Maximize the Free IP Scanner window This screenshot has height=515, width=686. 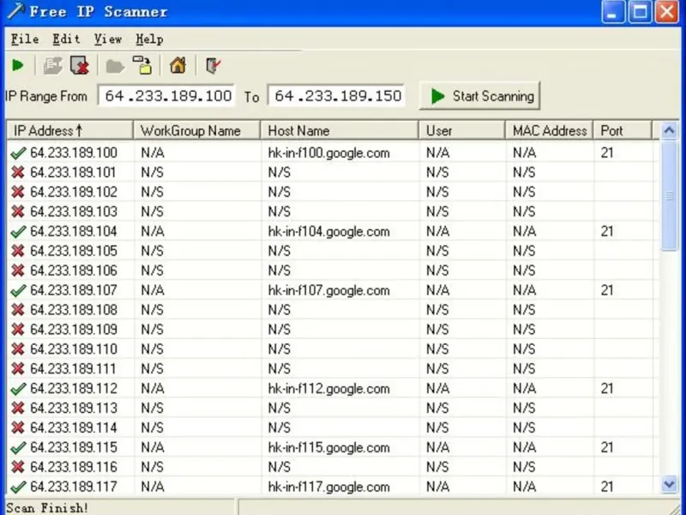tap(640, 12)
